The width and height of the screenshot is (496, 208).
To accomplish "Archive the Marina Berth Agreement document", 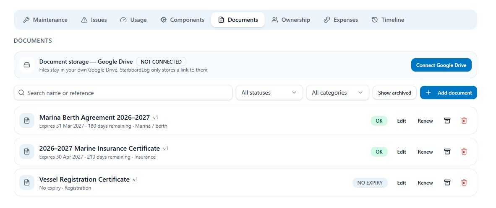I will pyautogui.click(x=447, y=121).
